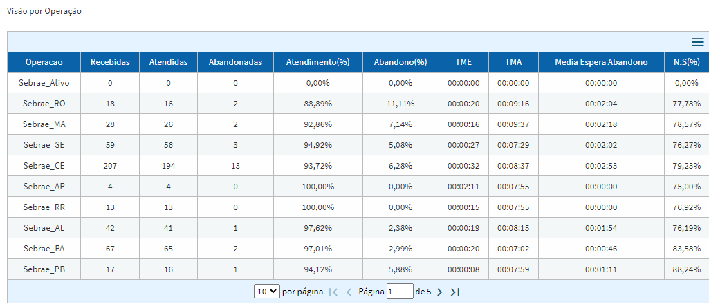Select the Sebrae_PA operation cell
Image resolution: width=709 pixels, height=304 pixels.
(44, 249)
